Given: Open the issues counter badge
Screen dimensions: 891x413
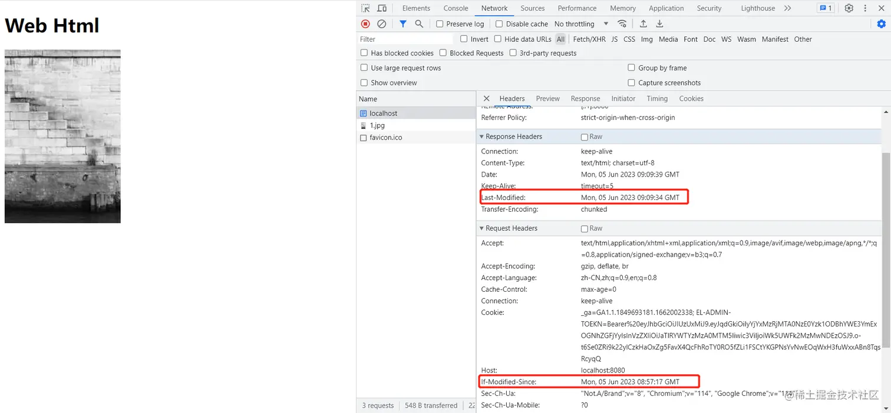Looking at the screenshot, I should 825,8.
